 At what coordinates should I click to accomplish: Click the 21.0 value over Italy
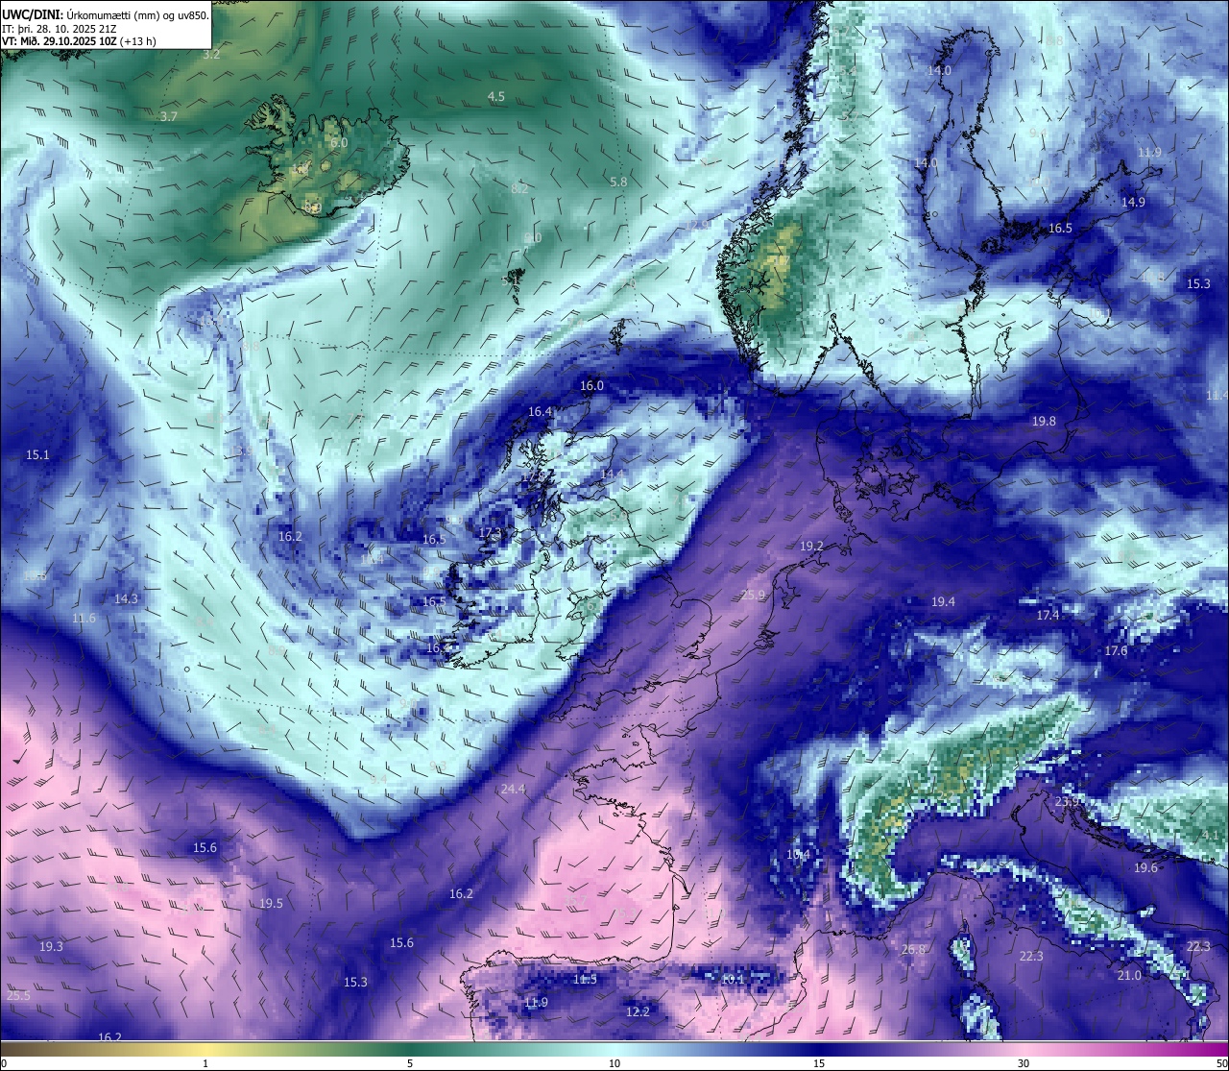[1129, 976]
